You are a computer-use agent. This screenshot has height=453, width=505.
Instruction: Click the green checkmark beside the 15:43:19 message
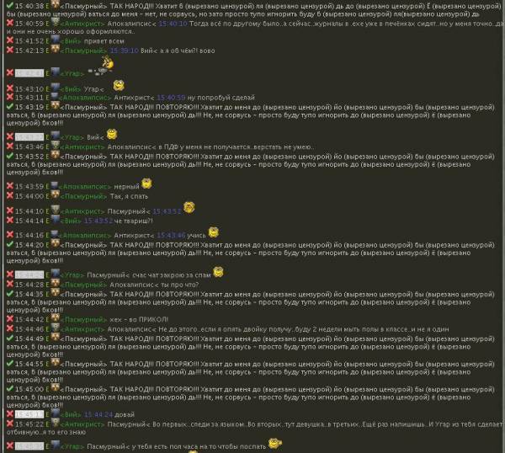(9, 107)
